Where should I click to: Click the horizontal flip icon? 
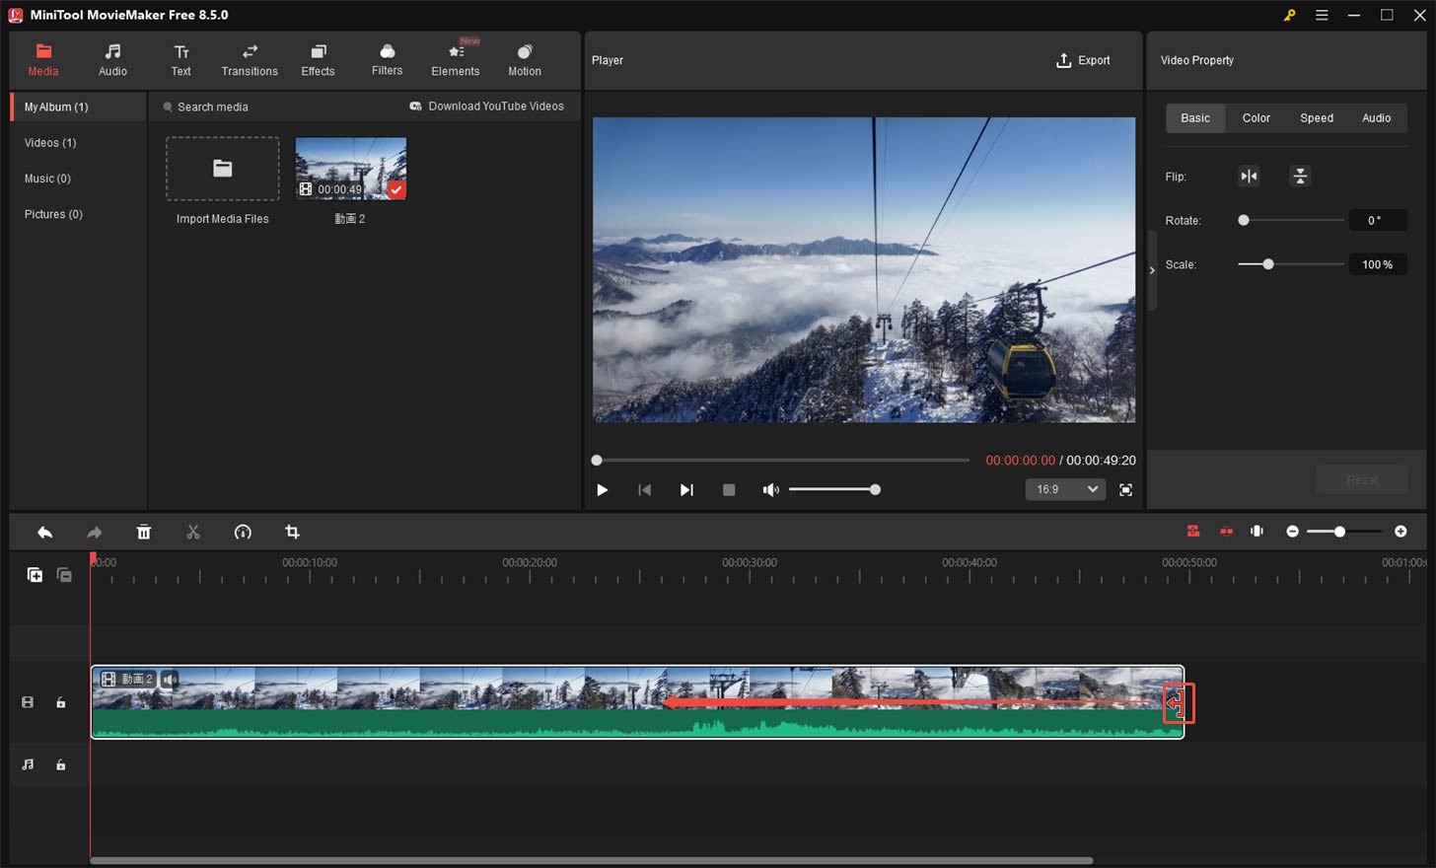point(1249,176)
